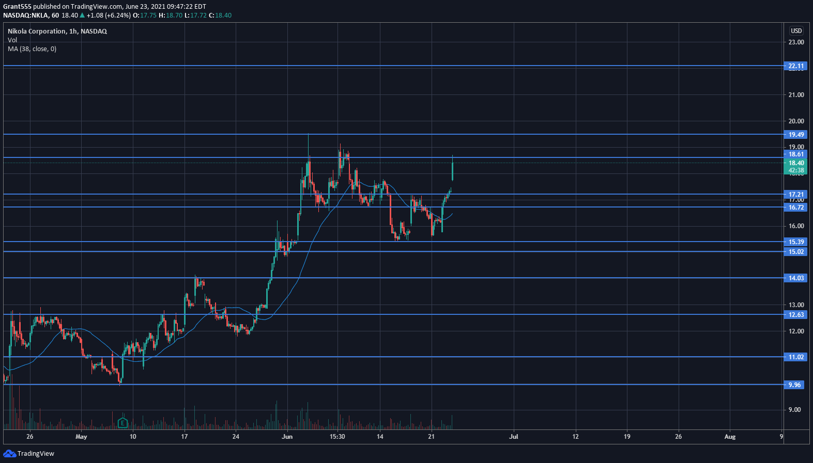This screenshot has height=463, width=813.
Task: Select the 15.02 price level label
Action: click(796, 252)
